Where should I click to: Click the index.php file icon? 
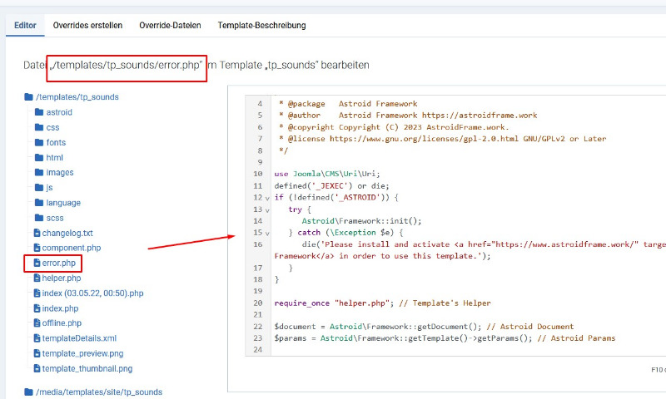(x=37, y=308)
